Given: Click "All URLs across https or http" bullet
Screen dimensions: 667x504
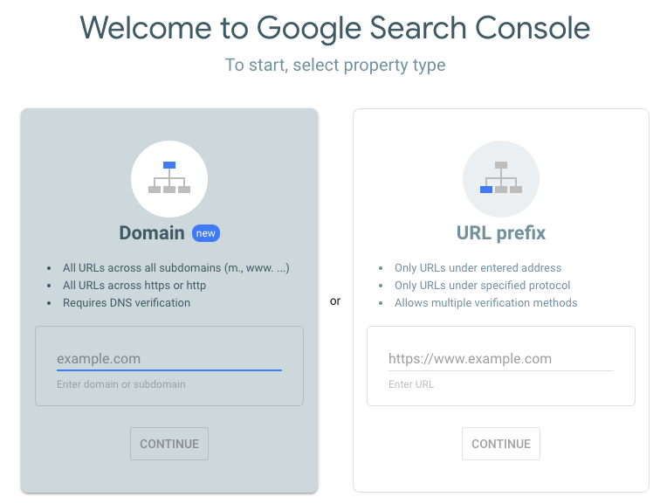Looking at the screenshot, I should [x=134, y=286].
